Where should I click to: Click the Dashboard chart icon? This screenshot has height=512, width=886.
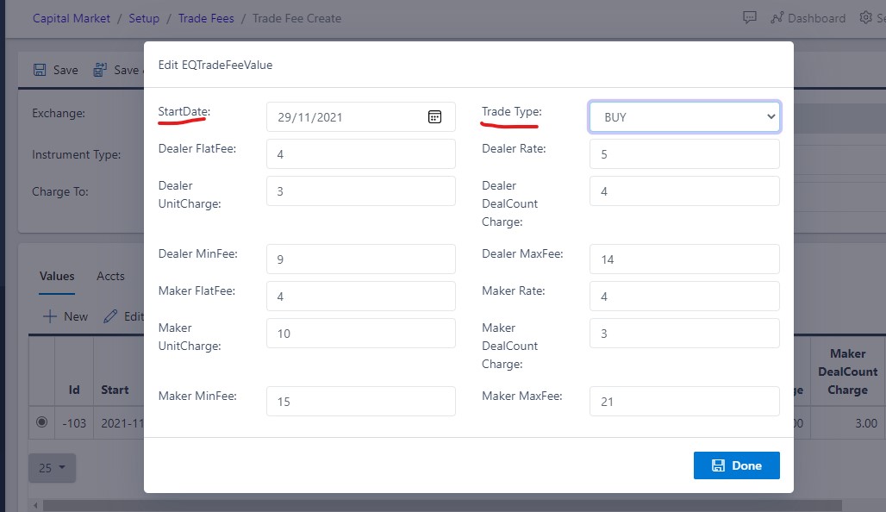coord(777,17)
